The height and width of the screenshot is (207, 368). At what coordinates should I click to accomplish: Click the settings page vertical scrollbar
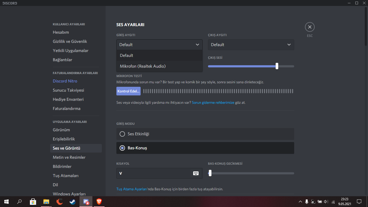(x=366, y=26)
